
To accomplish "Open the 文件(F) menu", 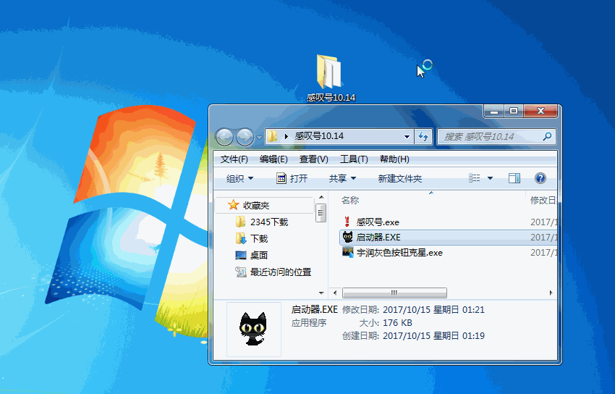I will pyautogui.click(x=234, y=159).
